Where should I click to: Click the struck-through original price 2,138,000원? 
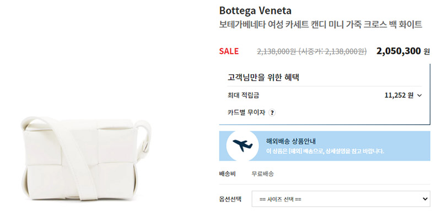276,51
